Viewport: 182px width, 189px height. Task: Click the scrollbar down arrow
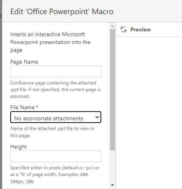coord(112,185)
